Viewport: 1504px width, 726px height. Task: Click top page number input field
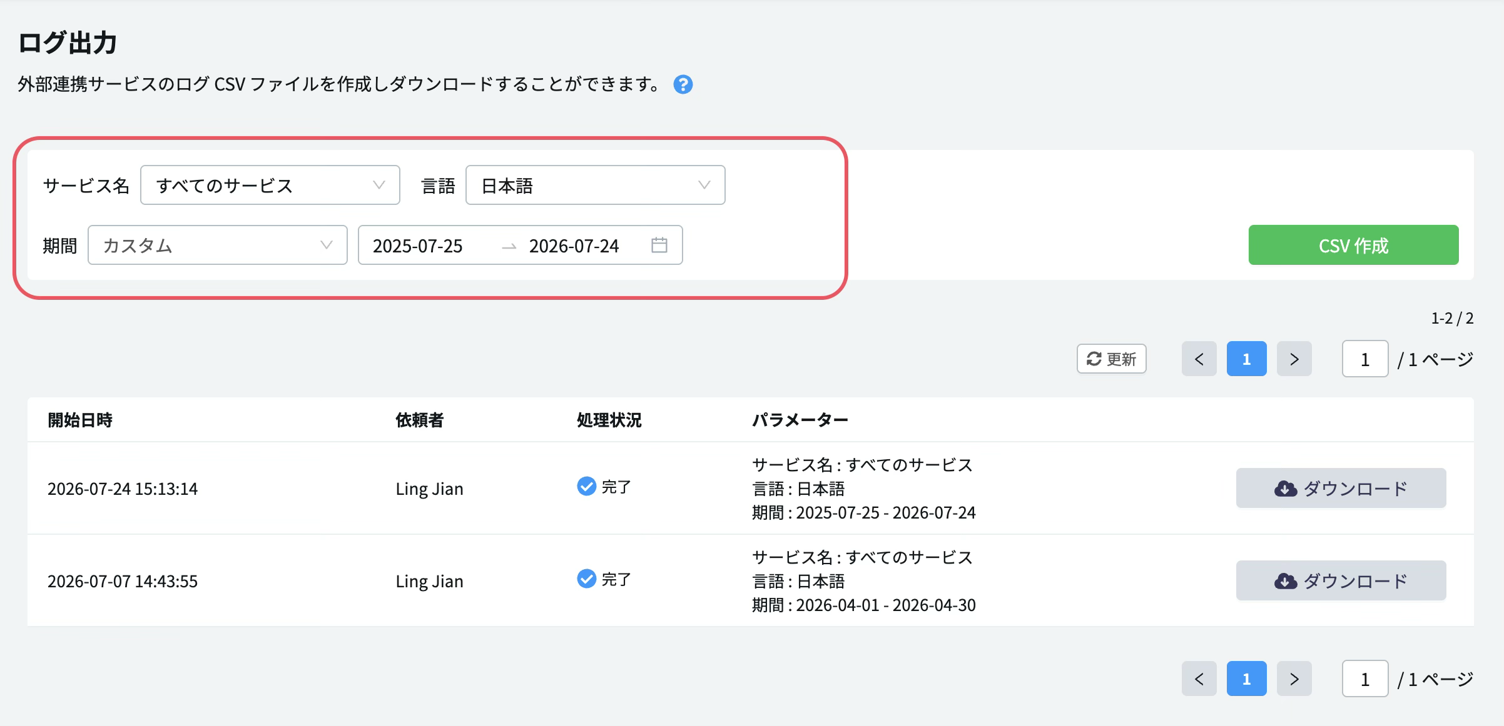[1364, 359]
